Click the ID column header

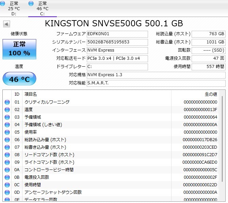point(17,94)
